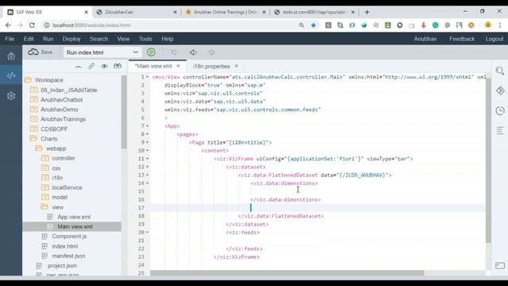508x286 pixels.
Task: Click the binoculars search icon in the workspace
Action: 117,66
